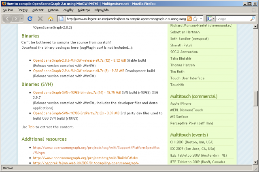The image size is (259, 172).
Task: Click the Multitouch (events) heading
Action: click(189, 135)
